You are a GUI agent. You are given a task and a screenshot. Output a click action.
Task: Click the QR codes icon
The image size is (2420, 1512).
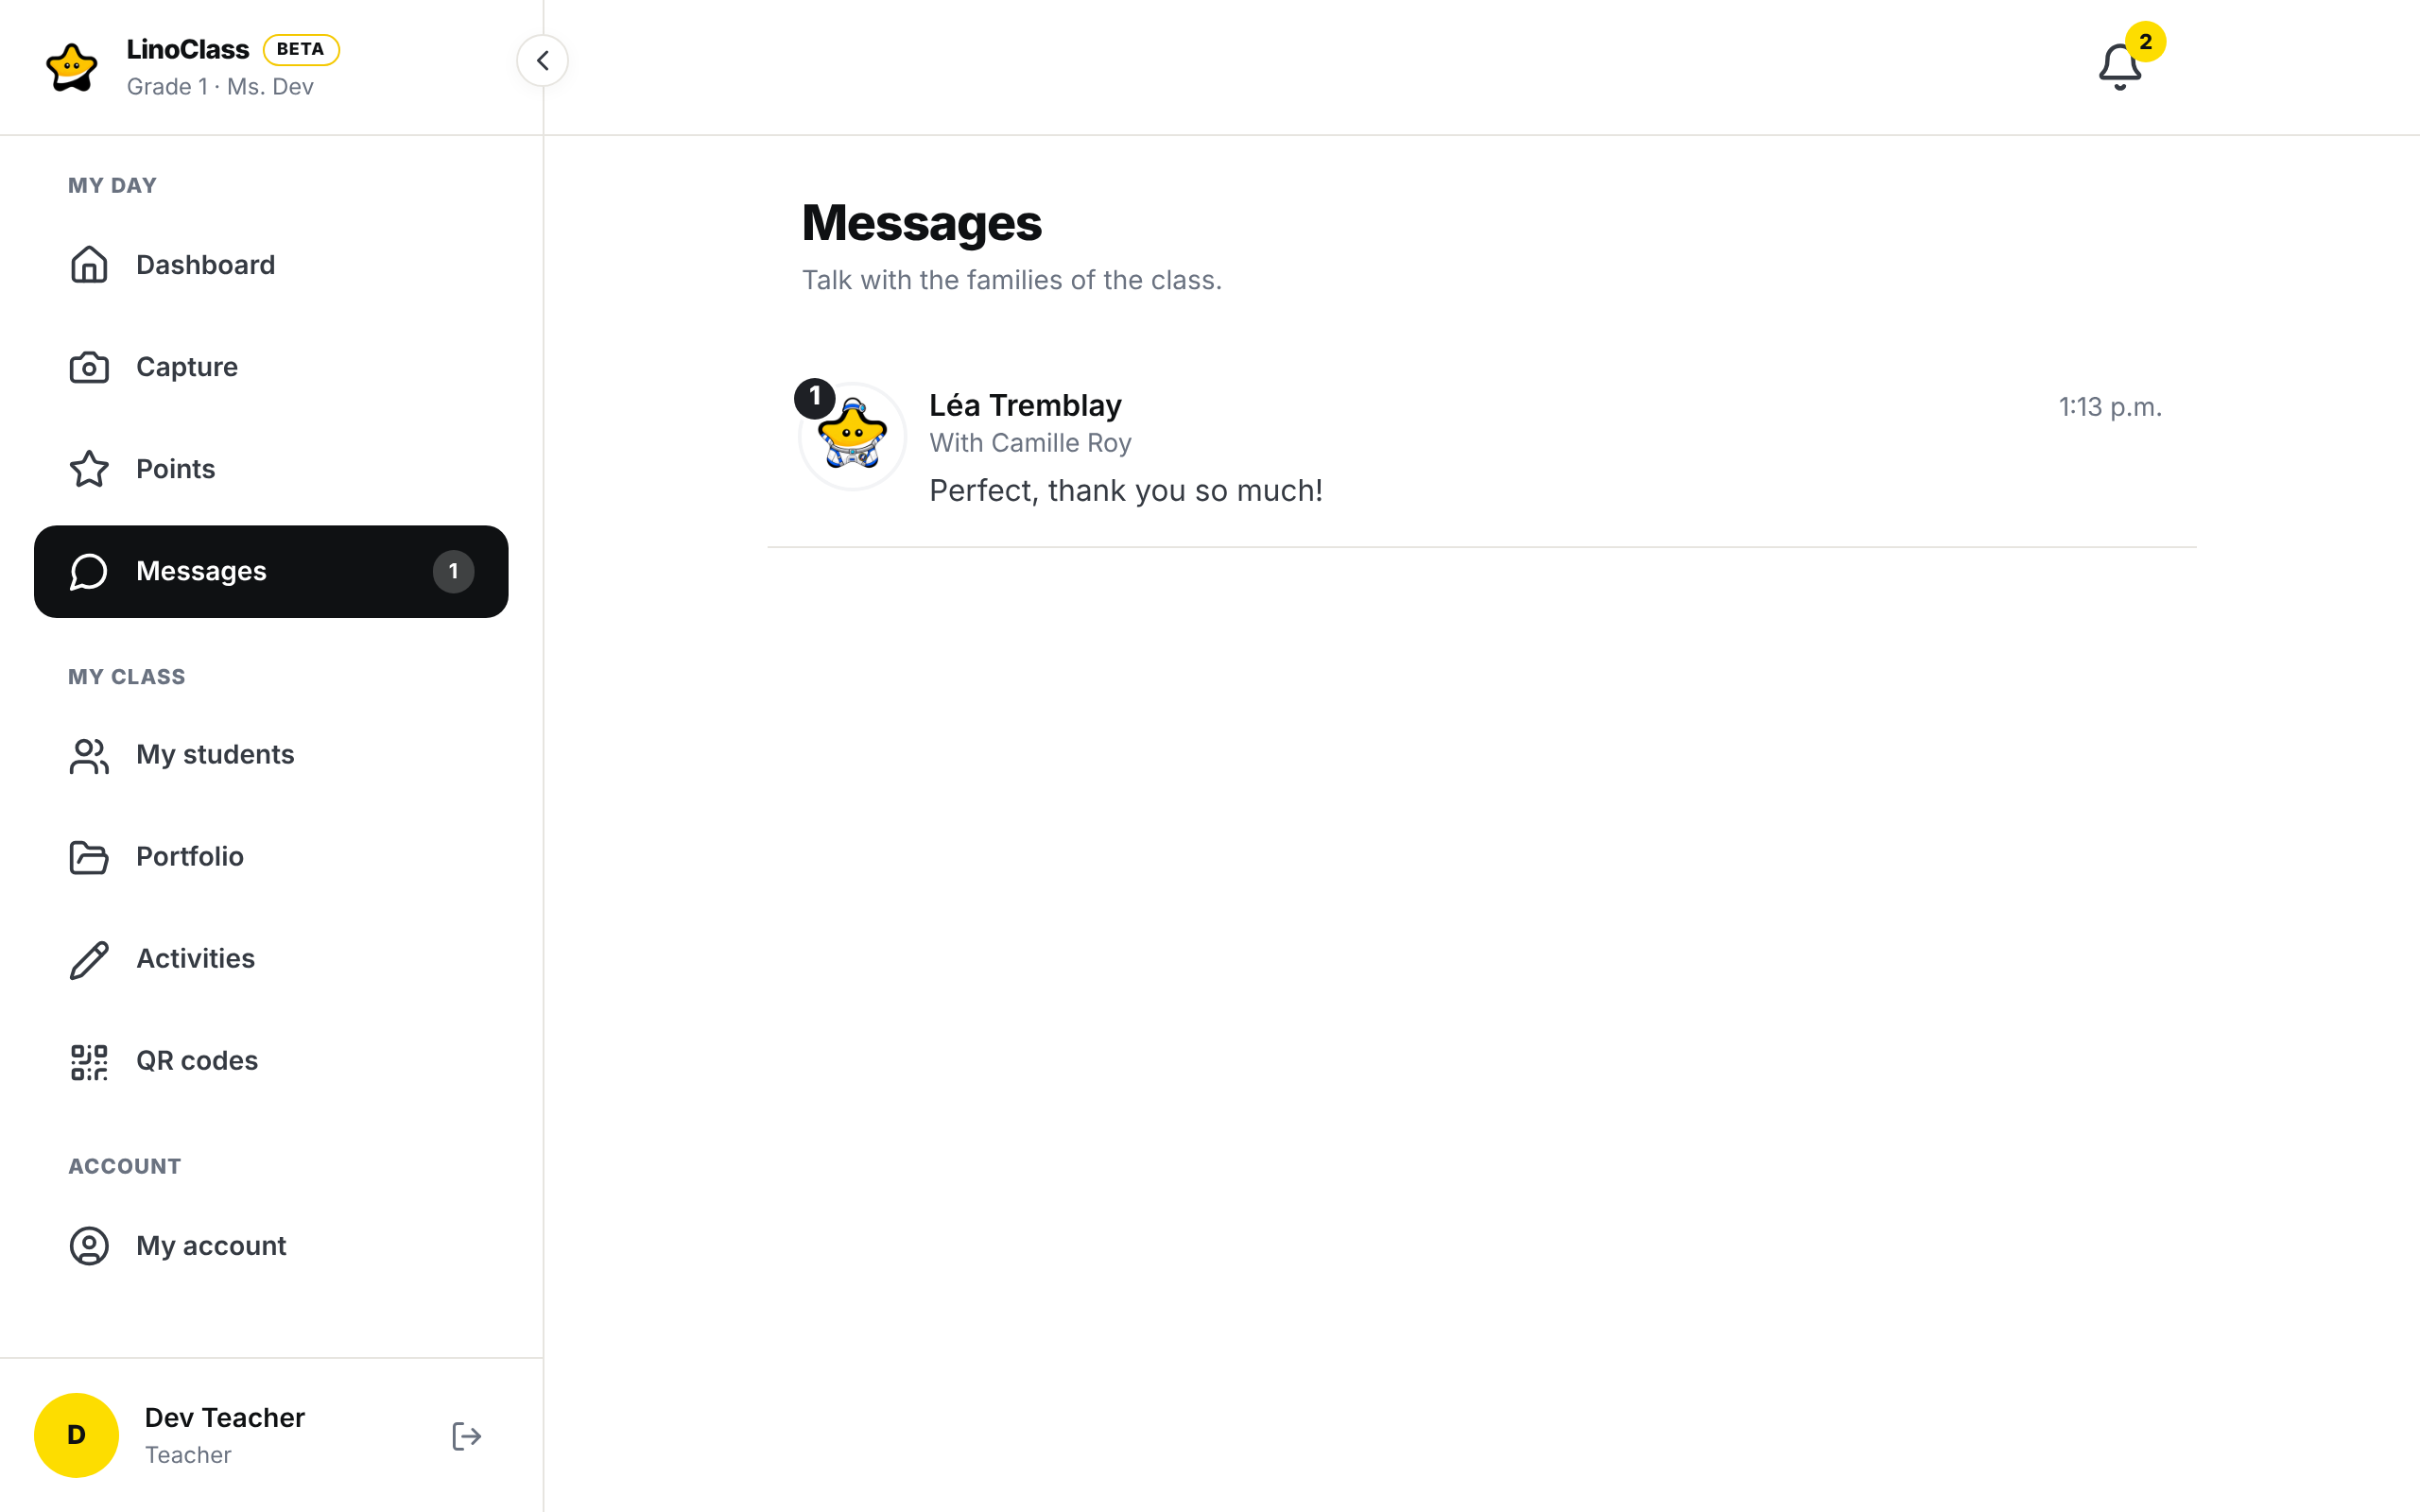89,1061
